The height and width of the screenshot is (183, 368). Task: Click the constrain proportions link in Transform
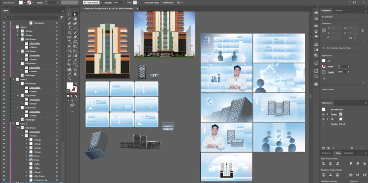point(363,30)
